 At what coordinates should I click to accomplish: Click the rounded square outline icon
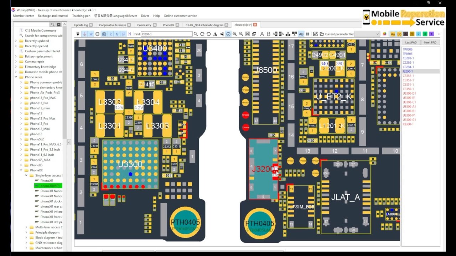(97, 34)
